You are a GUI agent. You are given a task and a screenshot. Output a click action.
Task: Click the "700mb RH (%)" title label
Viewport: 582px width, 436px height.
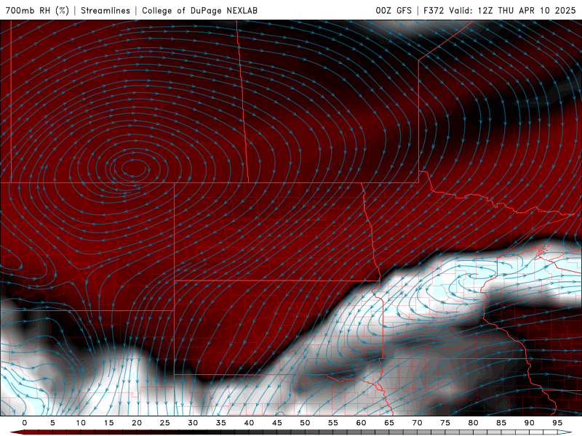click(38, 10)
